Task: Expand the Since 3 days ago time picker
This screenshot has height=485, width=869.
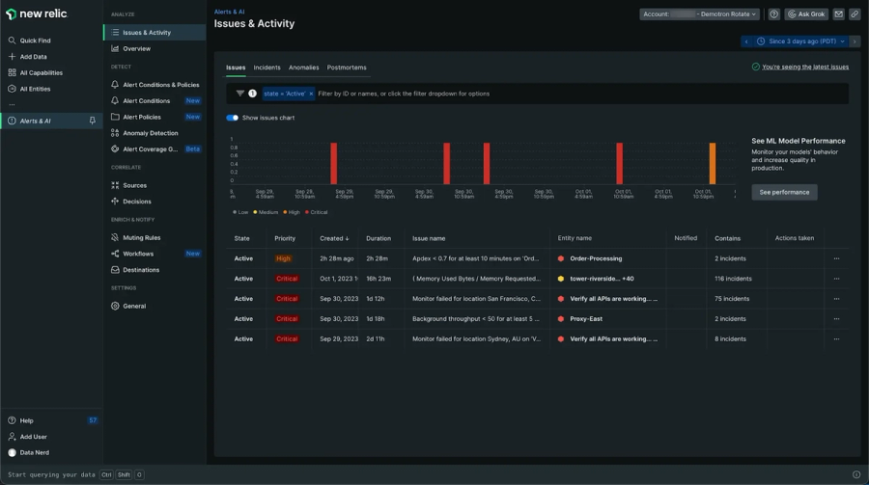Action: 800,41
